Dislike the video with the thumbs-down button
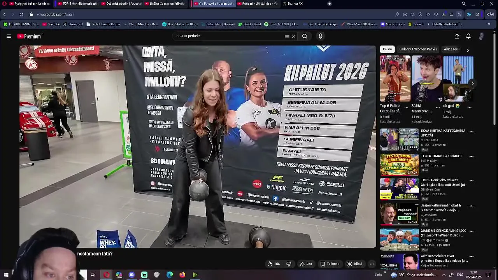This screenshot has height=280, width=498. point(289,264)
